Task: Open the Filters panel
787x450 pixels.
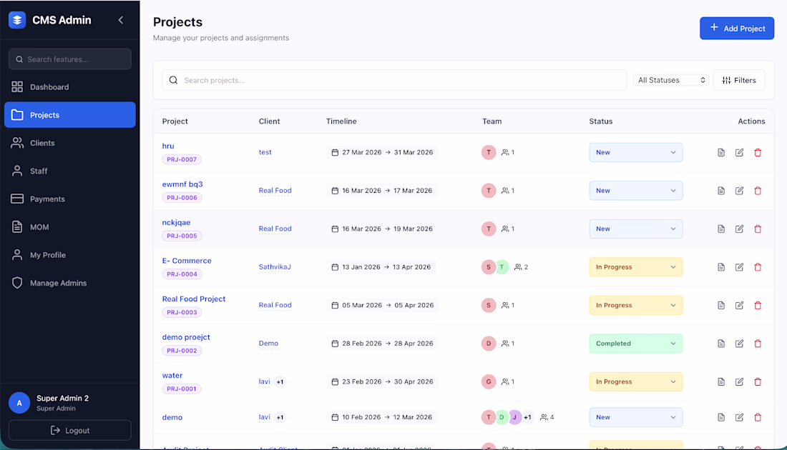Action: coord(739,80)
